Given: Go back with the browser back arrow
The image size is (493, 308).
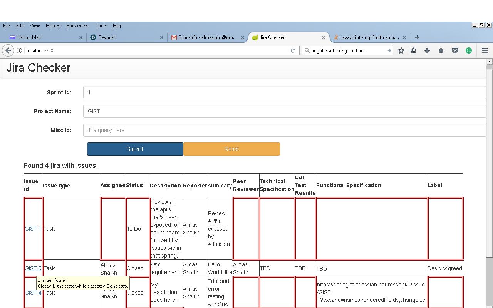Looking at the screenshot, I should [x=8, y=50].
